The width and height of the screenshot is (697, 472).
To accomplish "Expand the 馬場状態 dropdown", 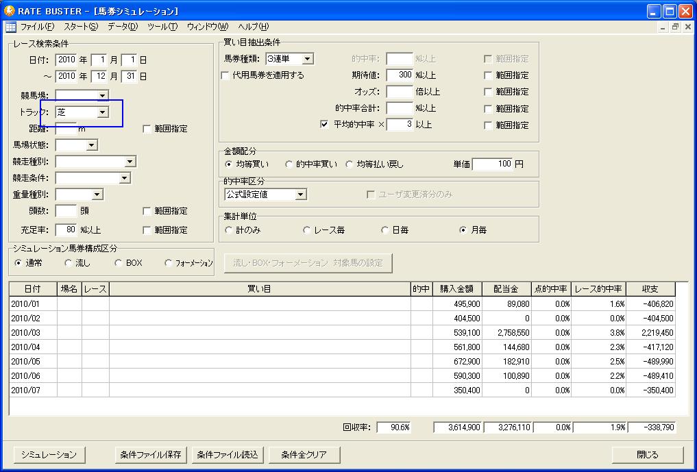I will (92, 145).
